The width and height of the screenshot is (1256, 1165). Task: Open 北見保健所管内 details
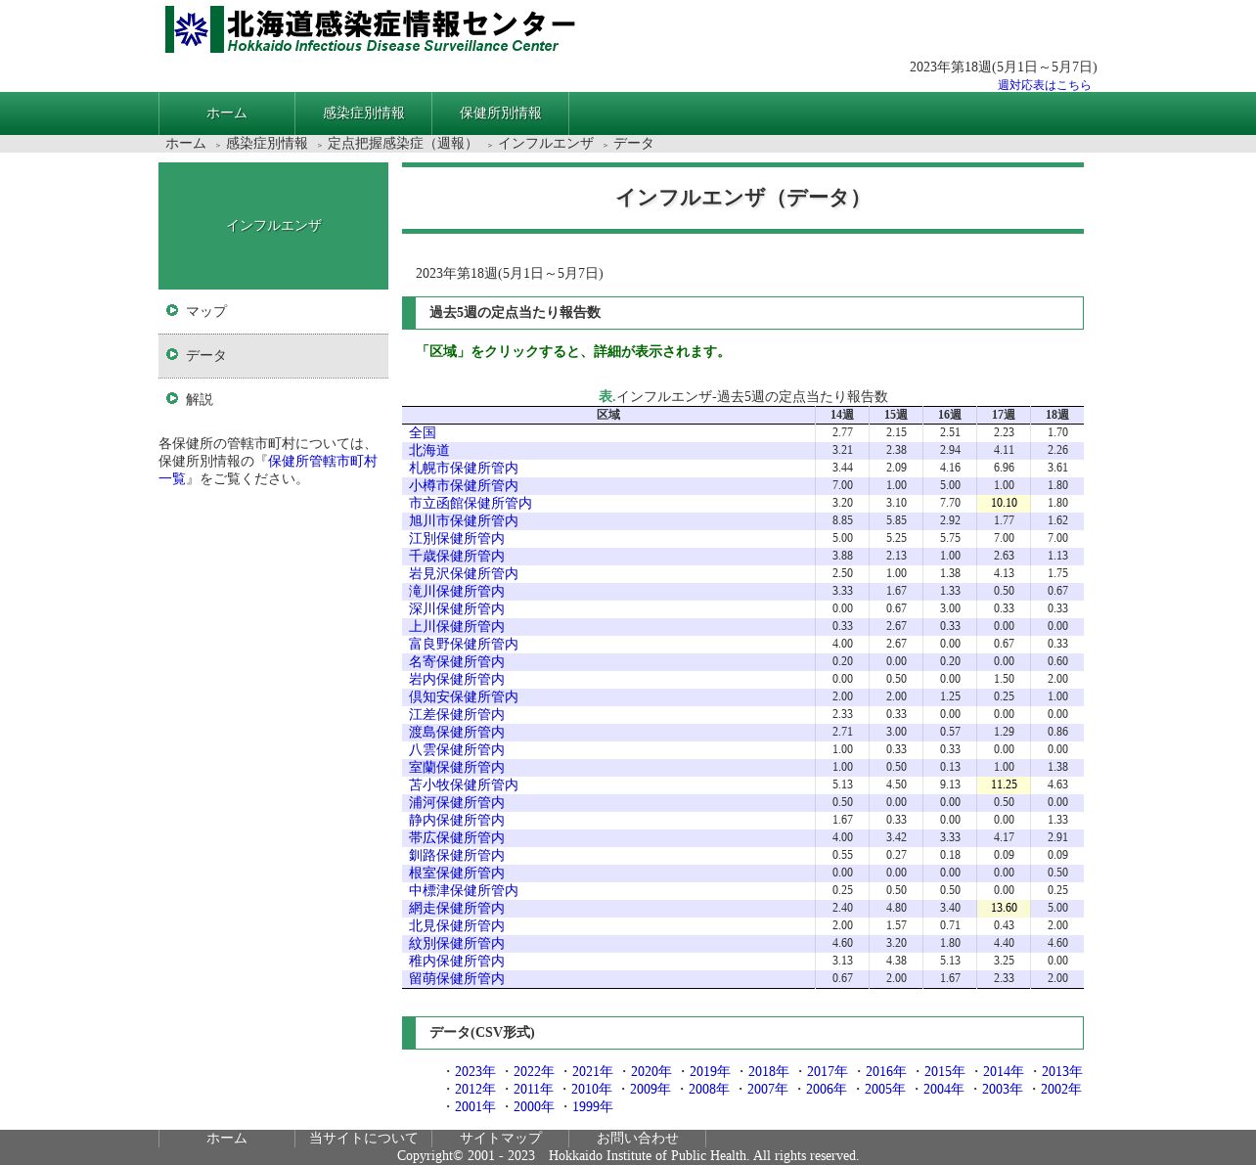pos(457,925)
